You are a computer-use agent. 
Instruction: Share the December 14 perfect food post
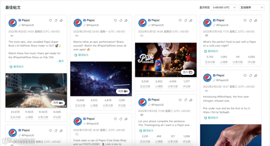point(256,20)
